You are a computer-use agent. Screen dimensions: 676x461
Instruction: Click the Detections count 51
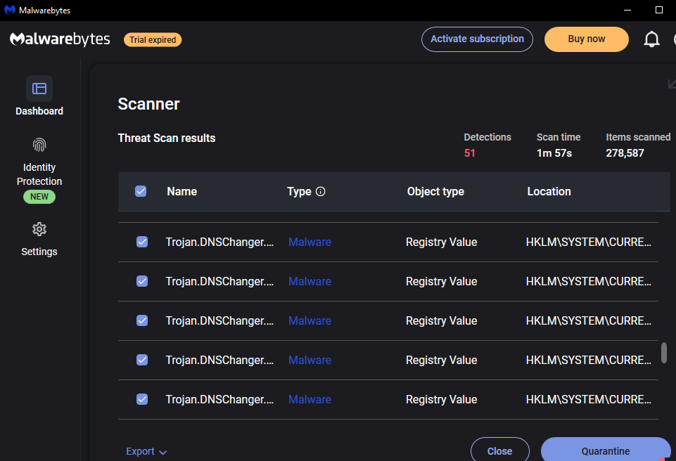469,153
